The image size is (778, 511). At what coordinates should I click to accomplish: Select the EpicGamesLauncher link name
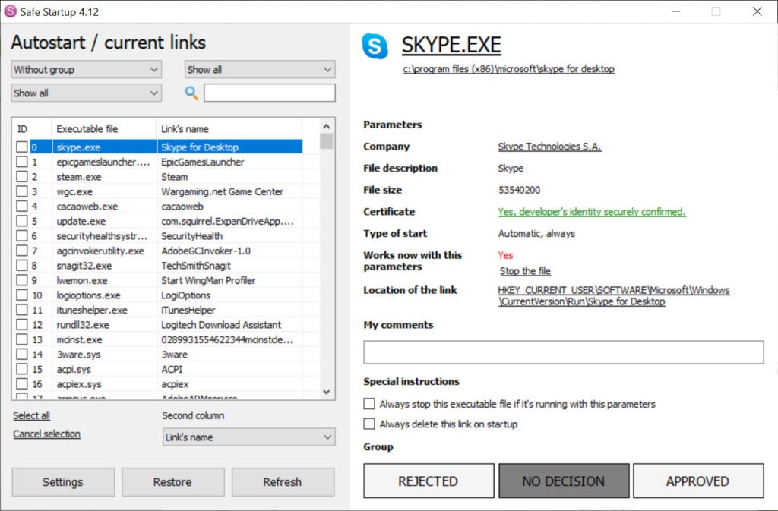[202, 162]
